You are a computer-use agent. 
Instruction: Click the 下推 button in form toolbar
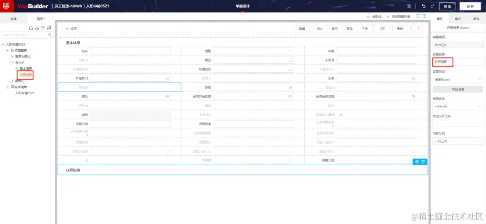point(364,29)
